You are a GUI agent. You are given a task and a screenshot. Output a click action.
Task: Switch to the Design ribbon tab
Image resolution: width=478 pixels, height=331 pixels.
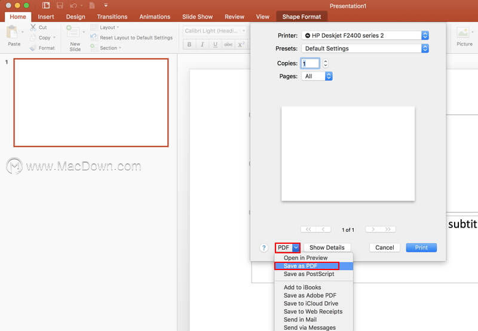point(76,17)
